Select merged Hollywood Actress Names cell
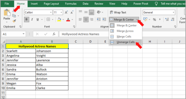186x99 pixels. pos(37,46)
